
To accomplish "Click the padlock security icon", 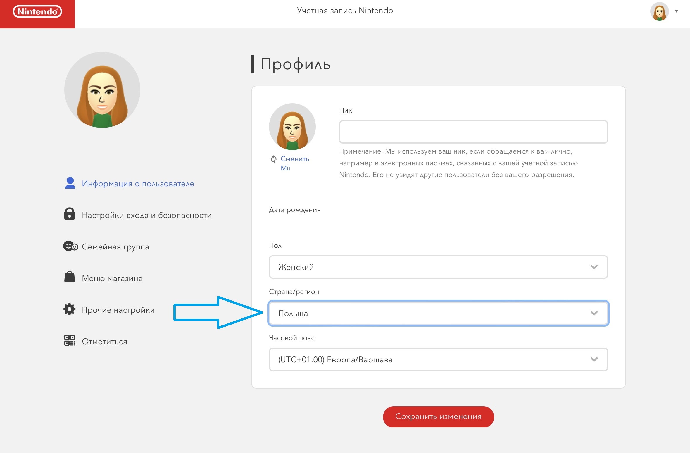I will tap(69, 214).
